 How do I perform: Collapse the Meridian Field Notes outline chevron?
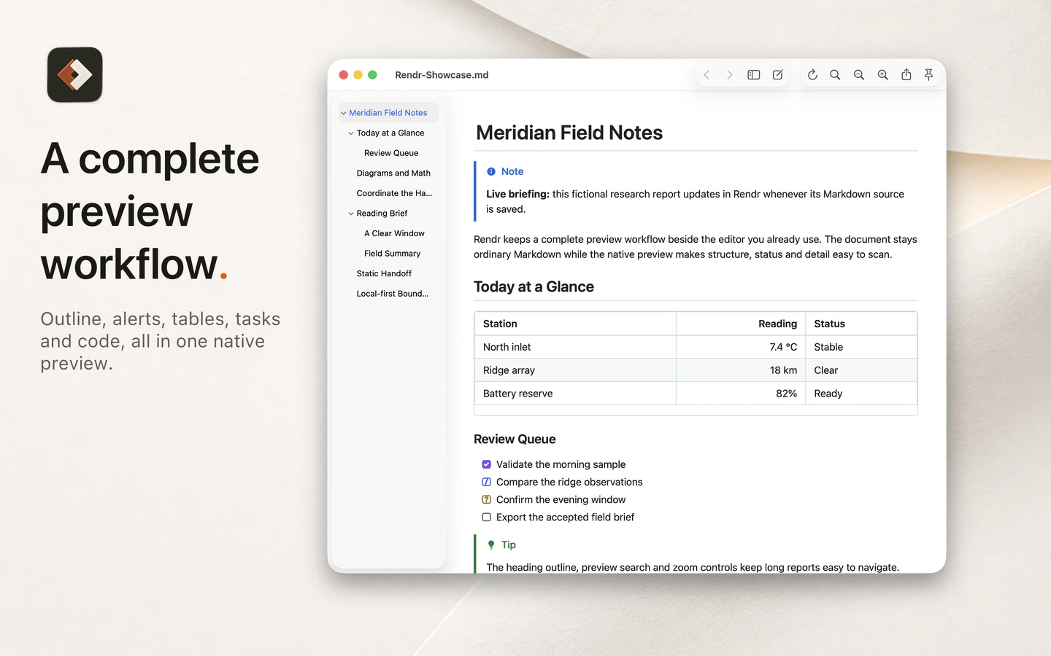coord(343,113)
